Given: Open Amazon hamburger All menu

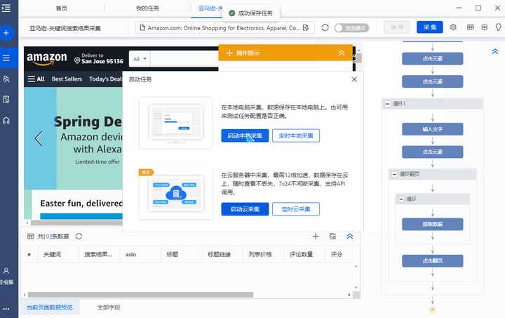Looking at the screenshot, I should point(36,79).
